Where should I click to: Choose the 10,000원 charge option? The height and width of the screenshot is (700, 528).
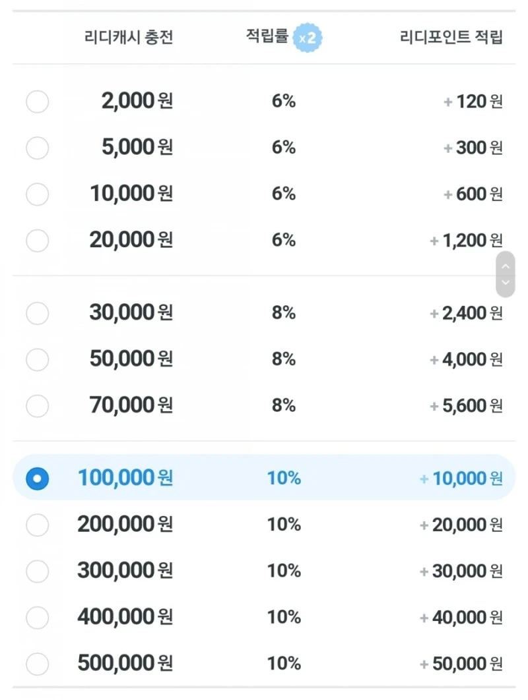[x=37, y=194]
